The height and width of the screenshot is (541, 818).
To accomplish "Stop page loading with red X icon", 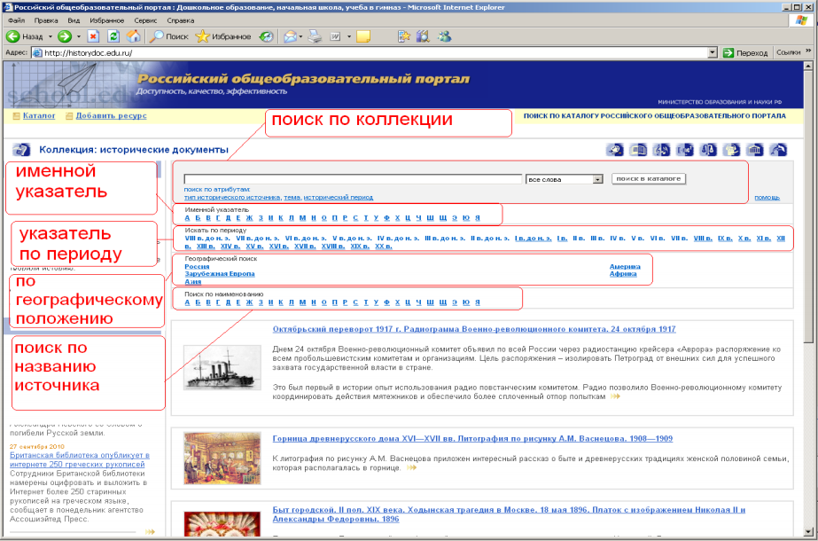I will click(93, 36).
